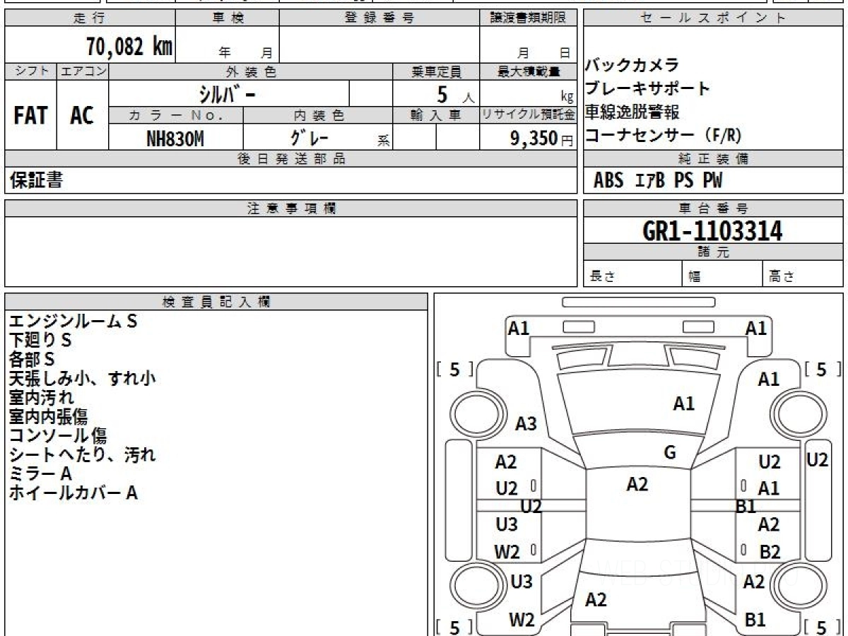Click the ホイールカバー A inspector note
848x636 pixels.
(73, 493)
